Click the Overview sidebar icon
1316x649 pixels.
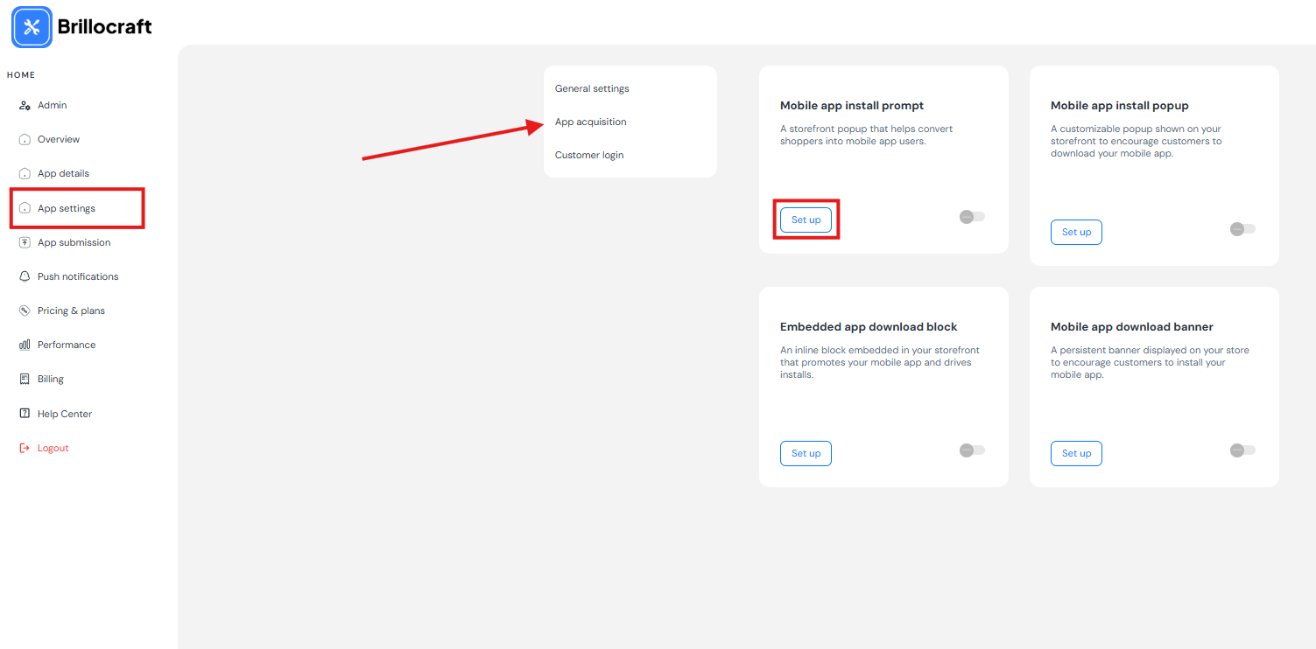point(25,140)
